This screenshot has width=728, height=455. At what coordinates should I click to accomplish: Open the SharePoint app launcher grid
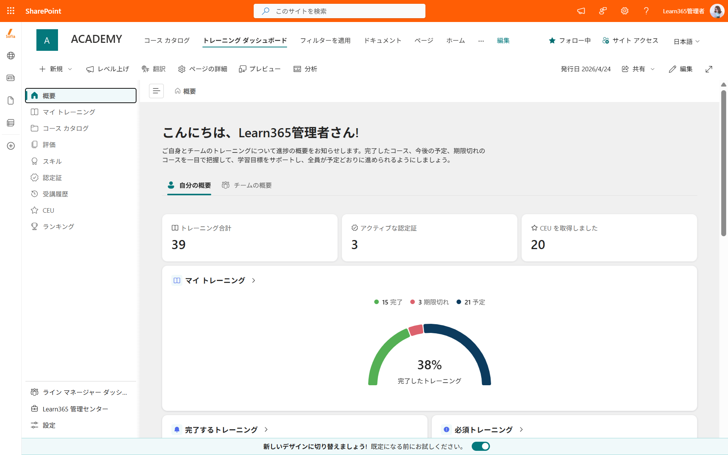click(x=11, y=11)
